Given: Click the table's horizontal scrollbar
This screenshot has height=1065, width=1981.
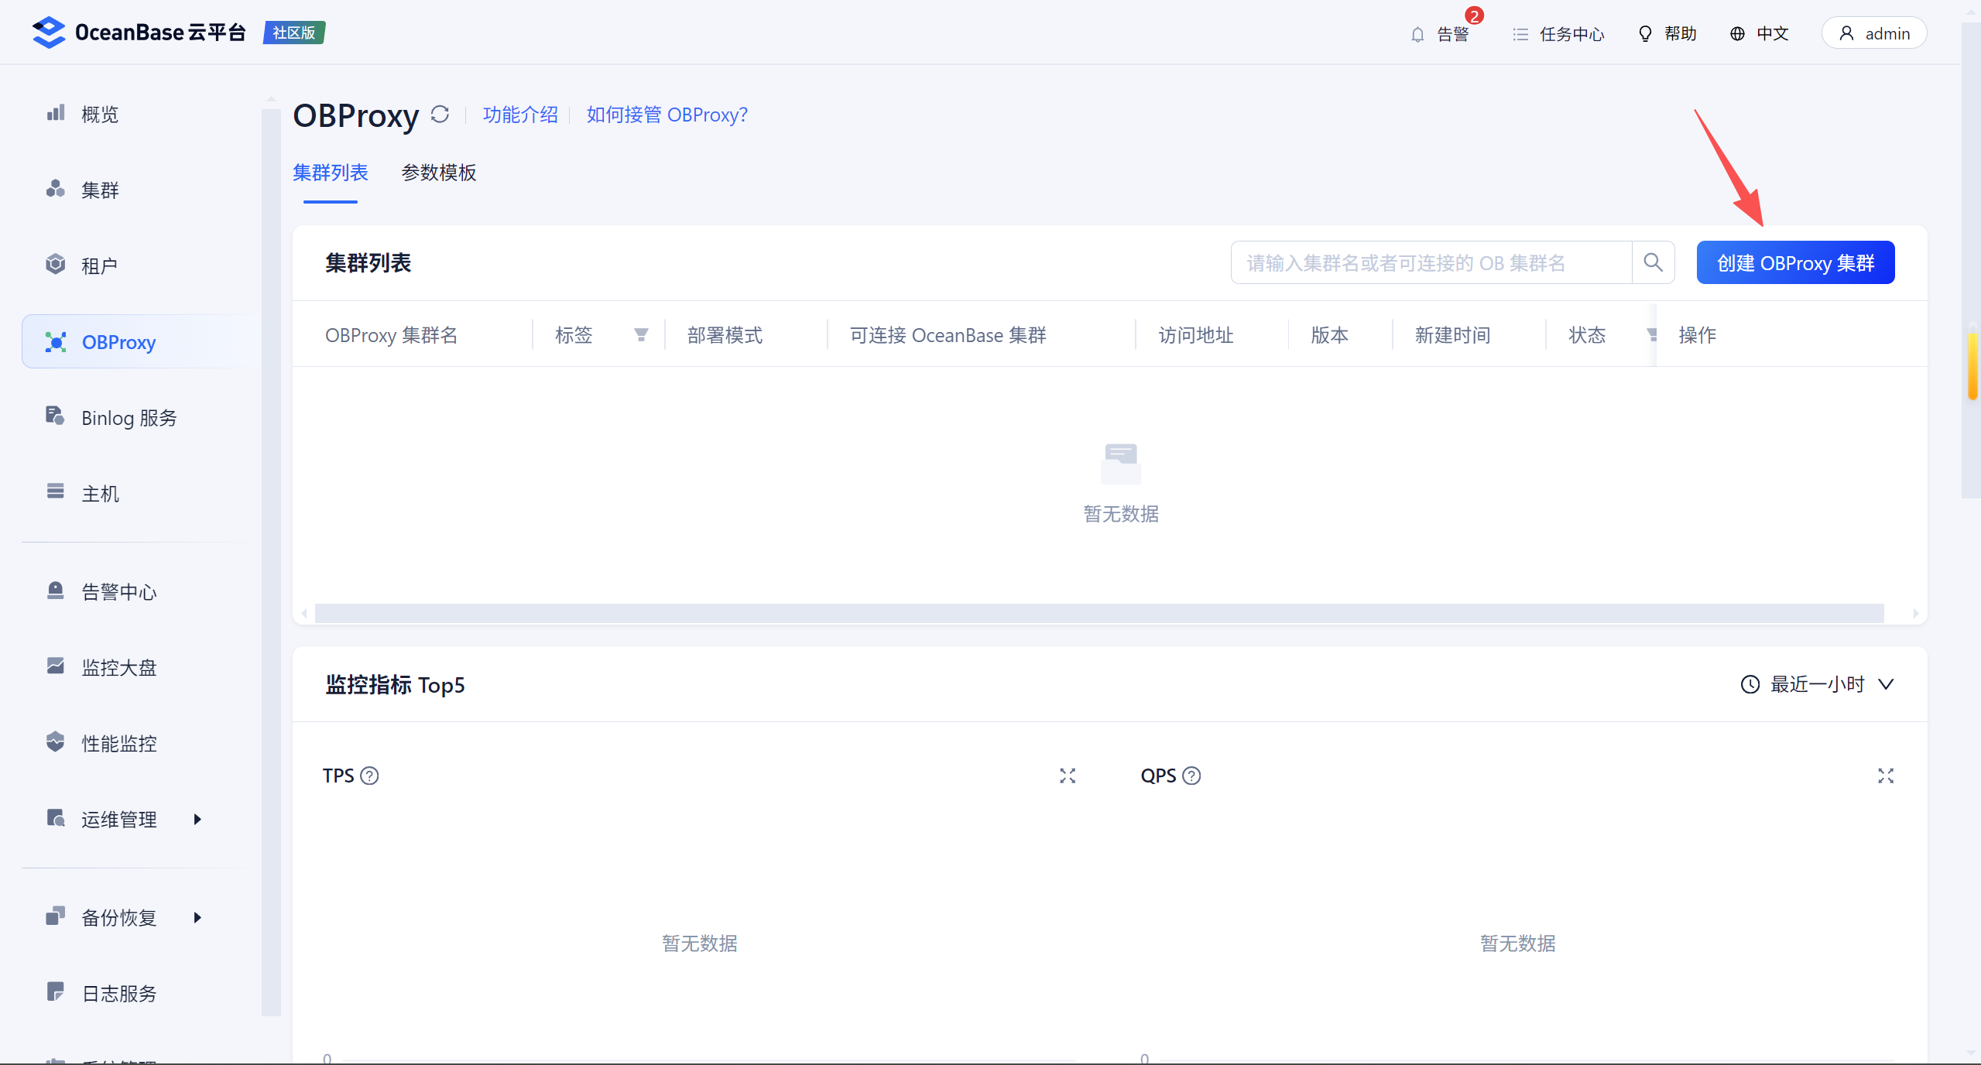Looking at the screenshot, I should [1099, 613].
